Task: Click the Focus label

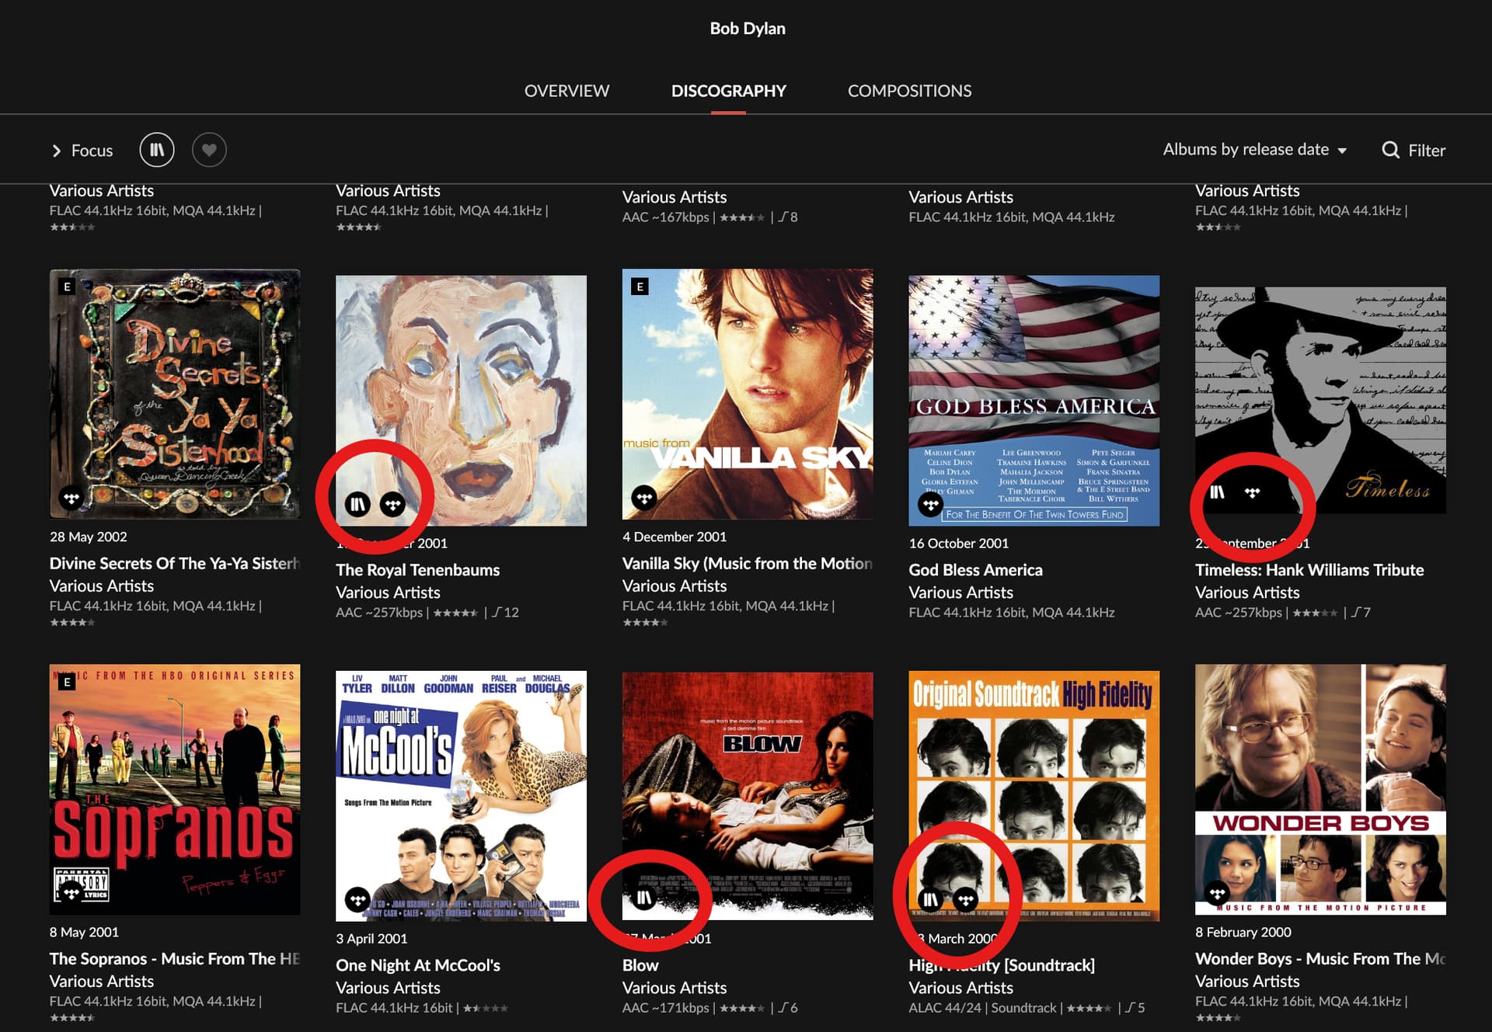Action: pos(92,151)
